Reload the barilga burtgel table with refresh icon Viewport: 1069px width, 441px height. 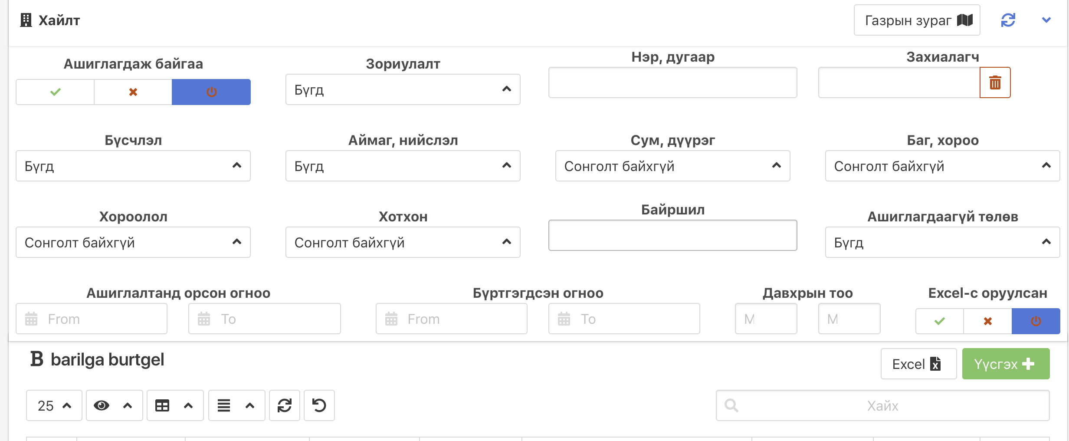[x=285, y=405]
